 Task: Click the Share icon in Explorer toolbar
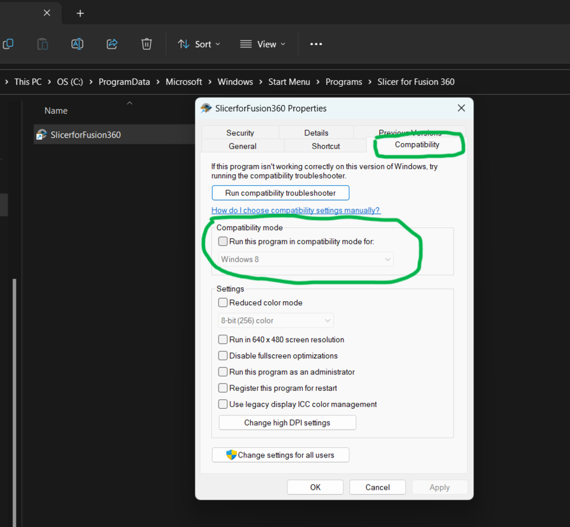112,44
